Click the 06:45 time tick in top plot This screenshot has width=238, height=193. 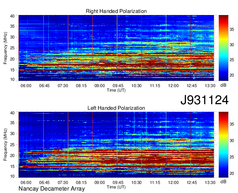44,86
